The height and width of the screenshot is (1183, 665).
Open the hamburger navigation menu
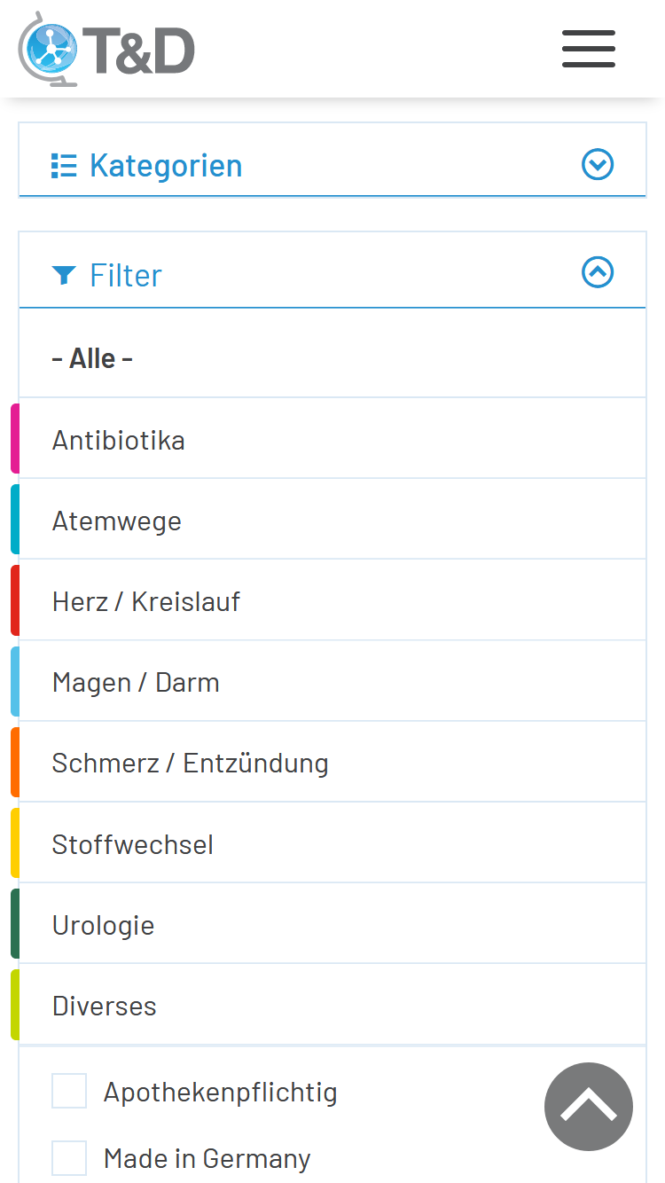[x=589, y=49]
